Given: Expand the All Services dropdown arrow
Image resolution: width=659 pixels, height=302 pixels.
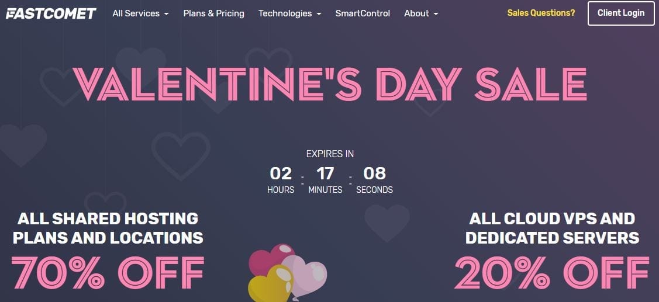Looking at the screenshot, I should point(166,14).
